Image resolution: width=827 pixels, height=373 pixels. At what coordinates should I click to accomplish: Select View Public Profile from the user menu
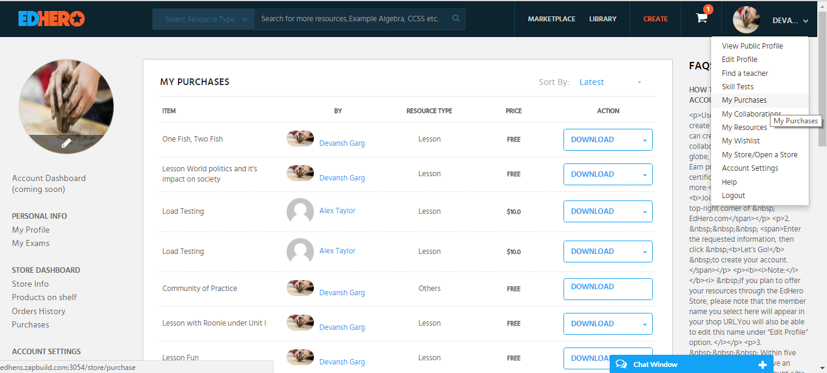pos(752,46)
